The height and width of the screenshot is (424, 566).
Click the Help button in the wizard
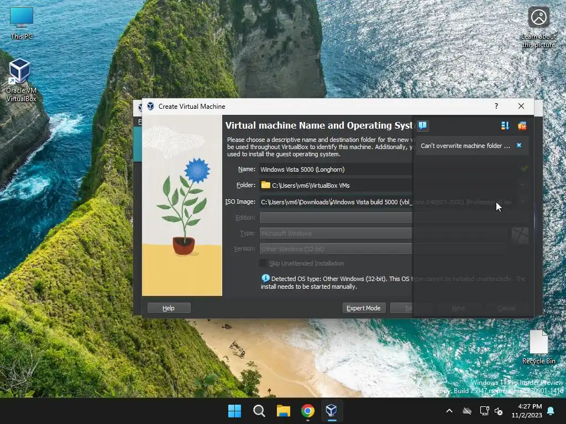169,308
